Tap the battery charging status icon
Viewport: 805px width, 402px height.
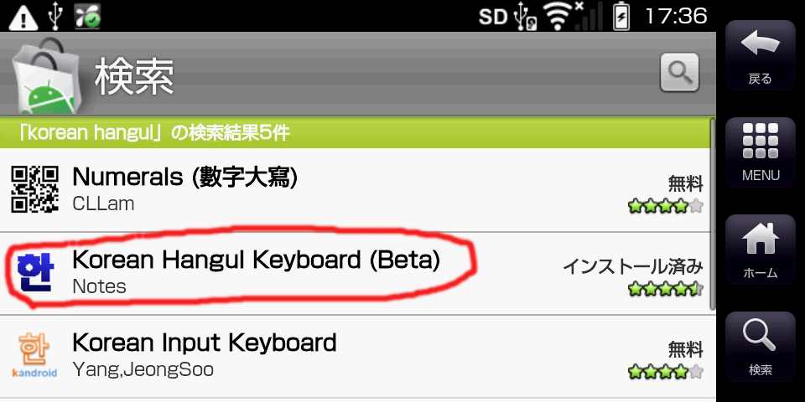[621, 16]
